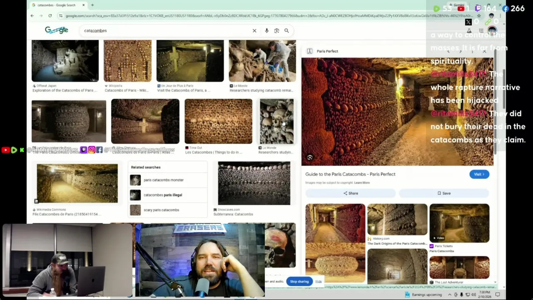Show next image in preview panel
The height and width of the screenshot is (300, 533).
(x=461, y=51)
